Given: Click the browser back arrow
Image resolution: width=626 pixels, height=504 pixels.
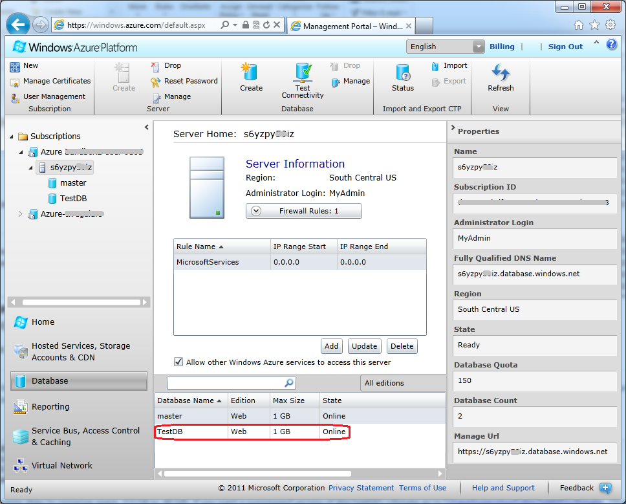Looking at the screenshot, I should 17,25.
